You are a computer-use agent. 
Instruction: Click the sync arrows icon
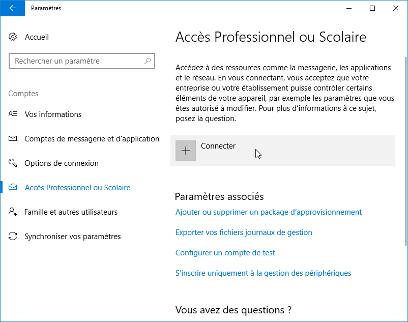[13, 236]
